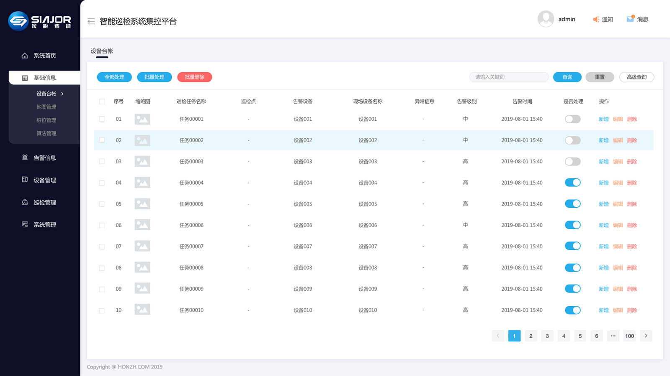Image resolution: width=670 pixels, height=376 pixels.
Task: Check the row checkbox for 任务00003
Action: [x=101, y=161]
